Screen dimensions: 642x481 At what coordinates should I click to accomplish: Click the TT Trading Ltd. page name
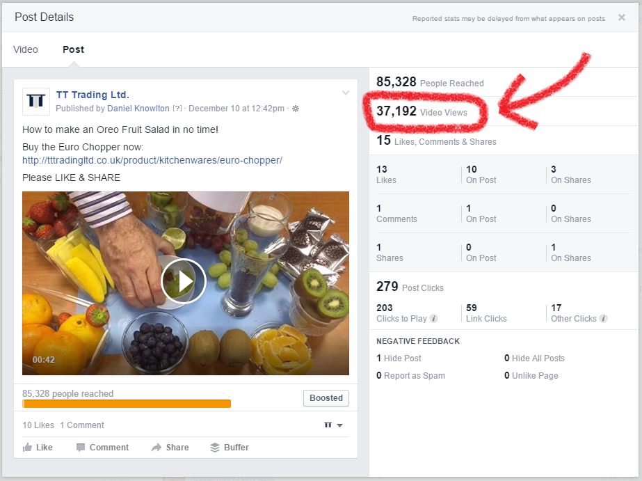[93, 95]
